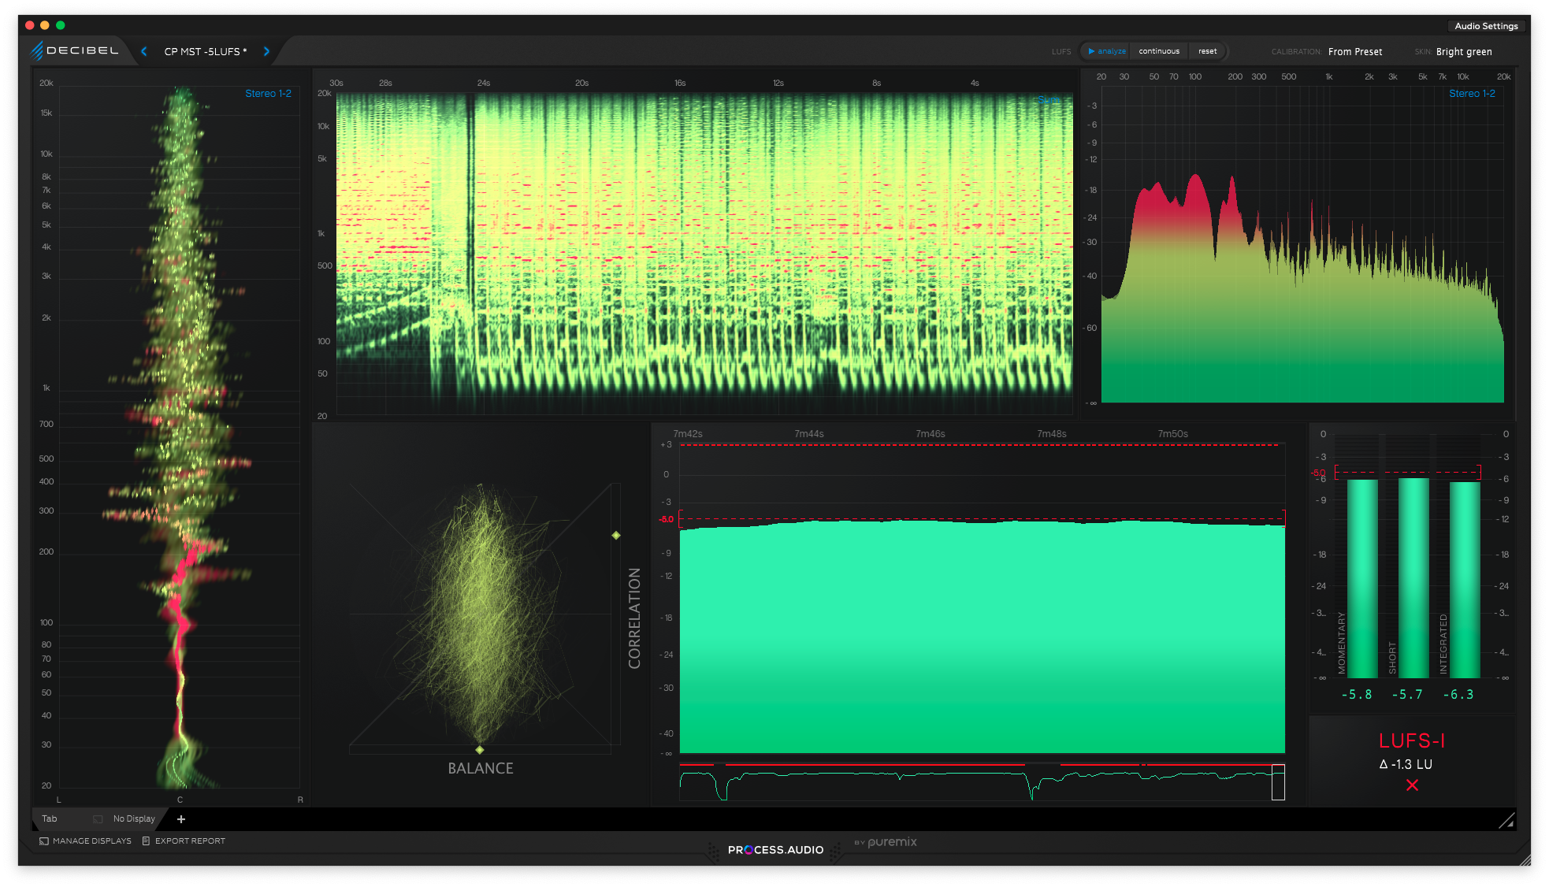Open the CP MST -5LUFS preset menu
The image size is (1549, 887).
pyautogui.click(x=205, y=52)
